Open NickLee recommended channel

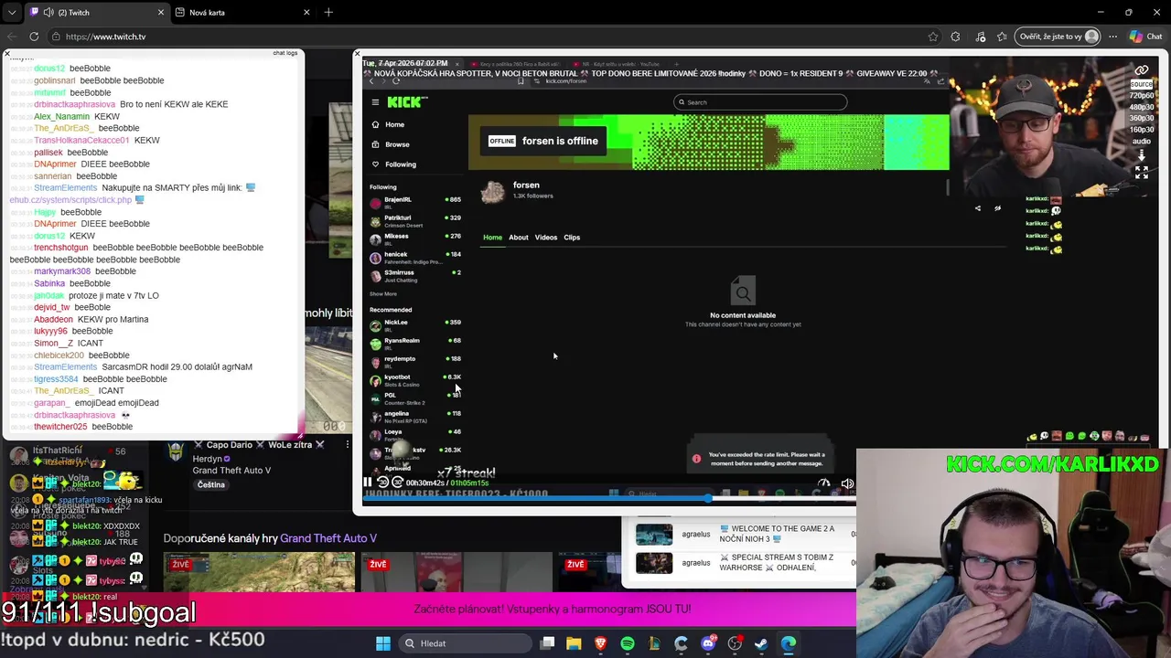tap(415, 324)
